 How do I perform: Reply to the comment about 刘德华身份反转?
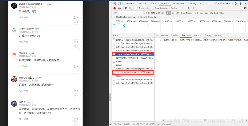tap(76, 71)
